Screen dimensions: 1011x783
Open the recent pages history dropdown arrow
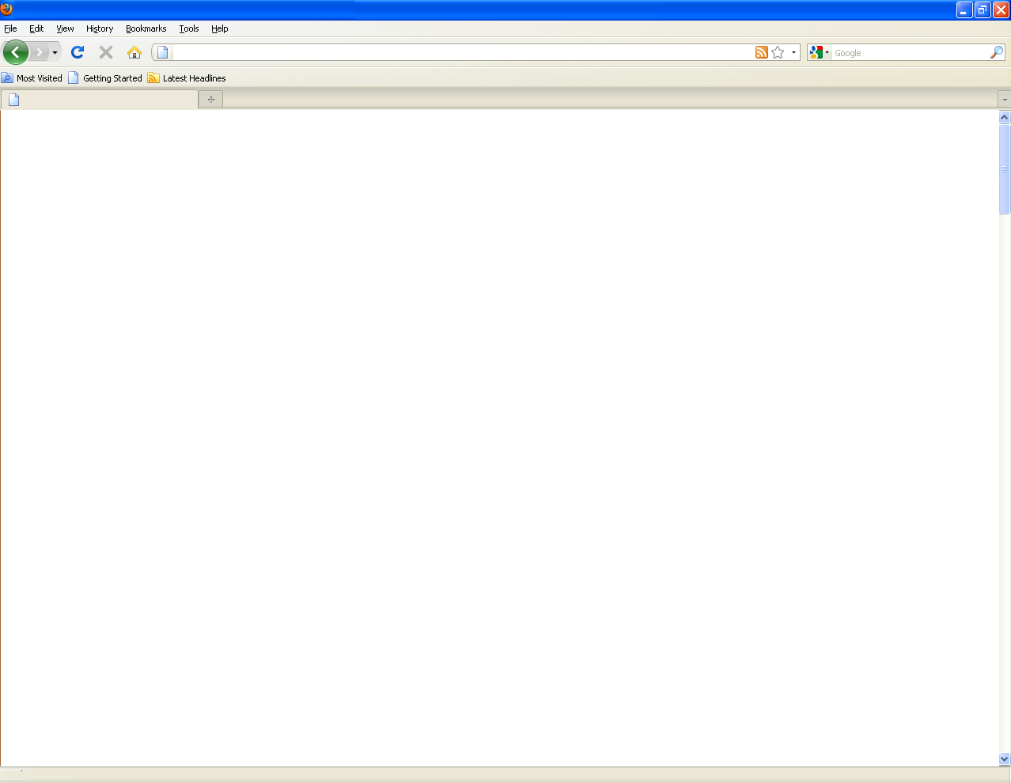[x=55, y=53]
